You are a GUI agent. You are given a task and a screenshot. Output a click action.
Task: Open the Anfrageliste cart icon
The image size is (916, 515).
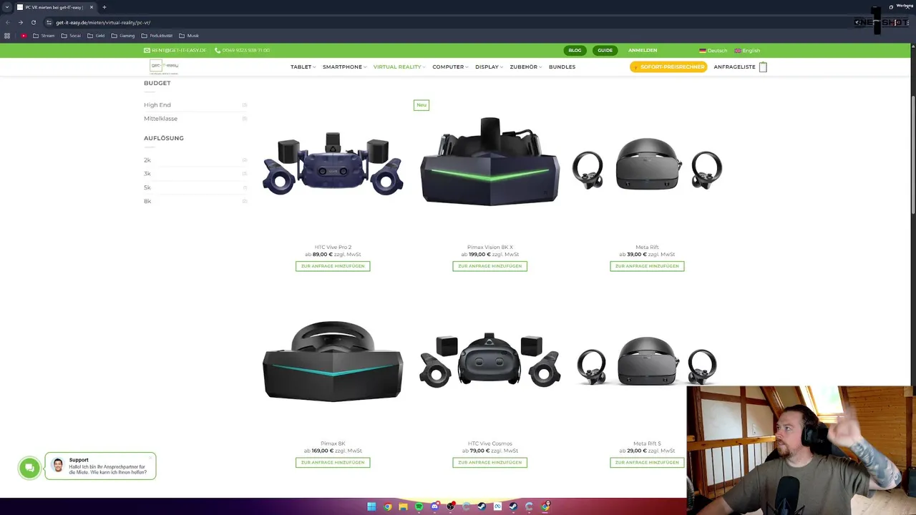click(763, 67)
